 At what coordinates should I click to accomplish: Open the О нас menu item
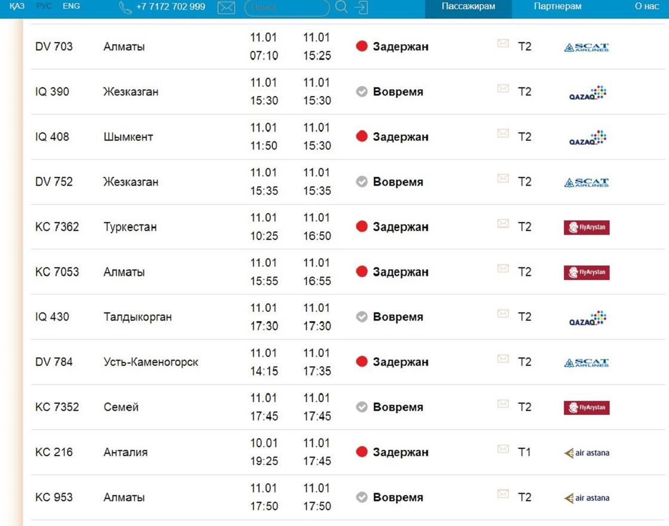point(647,7)
